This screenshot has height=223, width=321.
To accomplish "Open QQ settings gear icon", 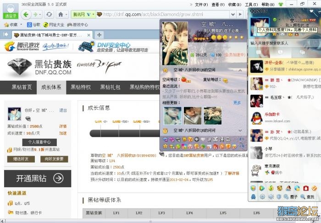I will tap(262, 197).
